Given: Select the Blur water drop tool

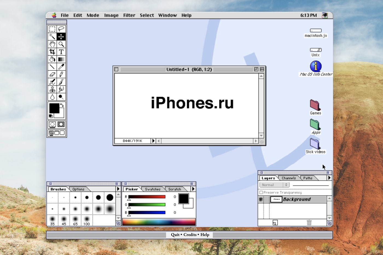Looking at the screenshot, I should (52, 97).
